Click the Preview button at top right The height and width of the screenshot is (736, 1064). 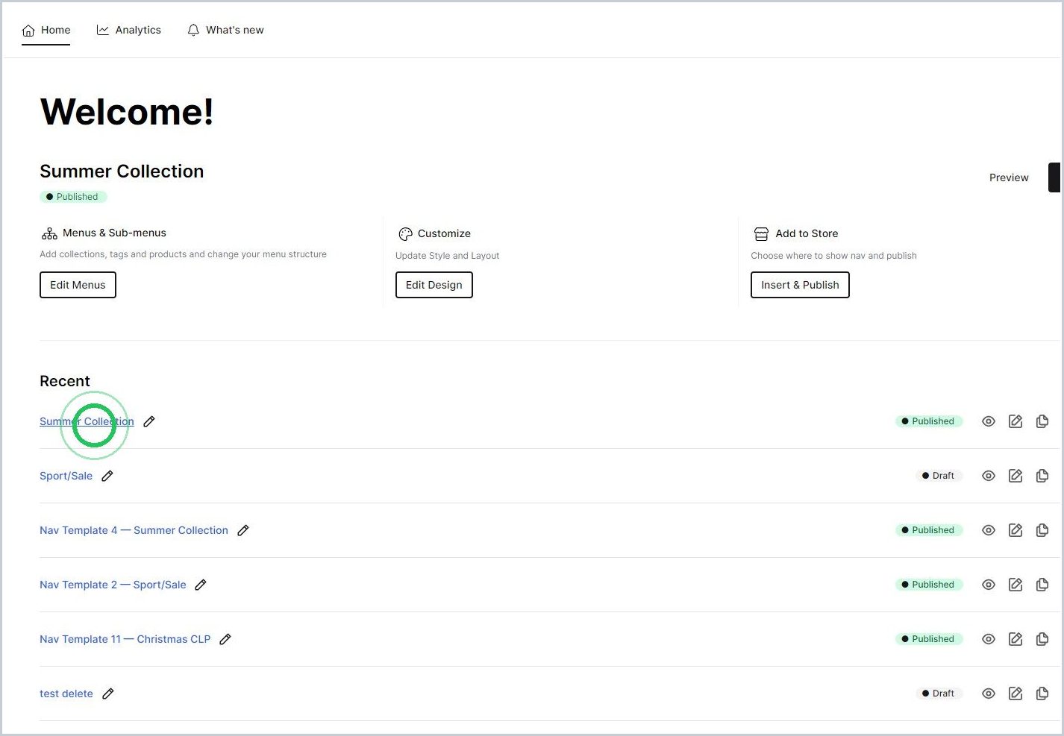point(1009,177)
